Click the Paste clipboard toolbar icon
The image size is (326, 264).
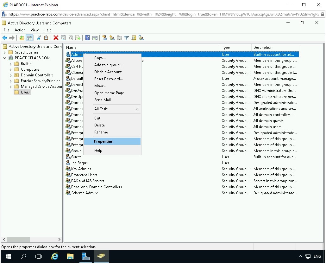[46, 38]
